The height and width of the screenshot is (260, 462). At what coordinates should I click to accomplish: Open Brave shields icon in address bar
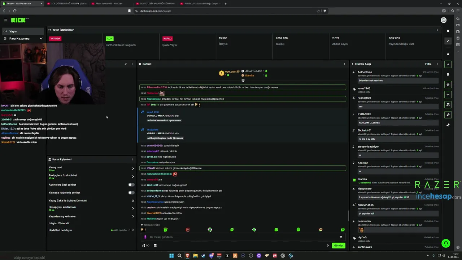click(x=324, y=11)
